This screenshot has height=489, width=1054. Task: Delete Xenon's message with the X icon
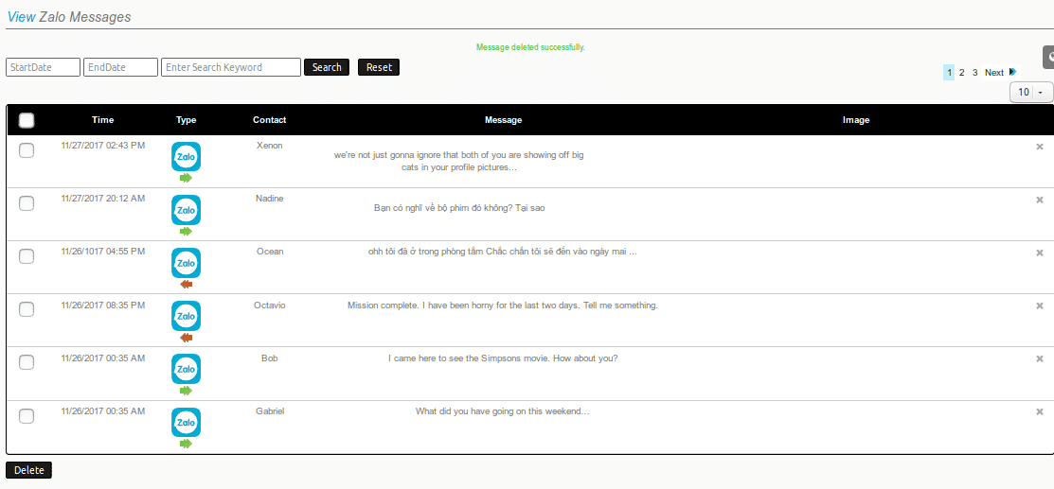coord(1039,147)
